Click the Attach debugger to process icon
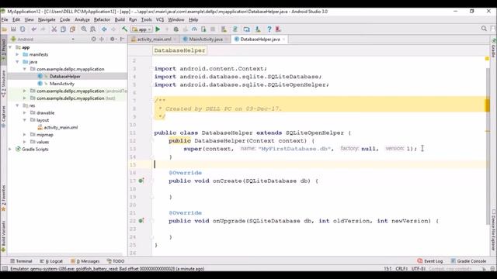 pos(203,29)
